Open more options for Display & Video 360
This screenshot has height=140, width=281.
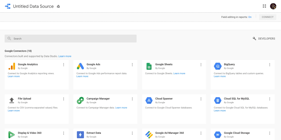point(64,133)
